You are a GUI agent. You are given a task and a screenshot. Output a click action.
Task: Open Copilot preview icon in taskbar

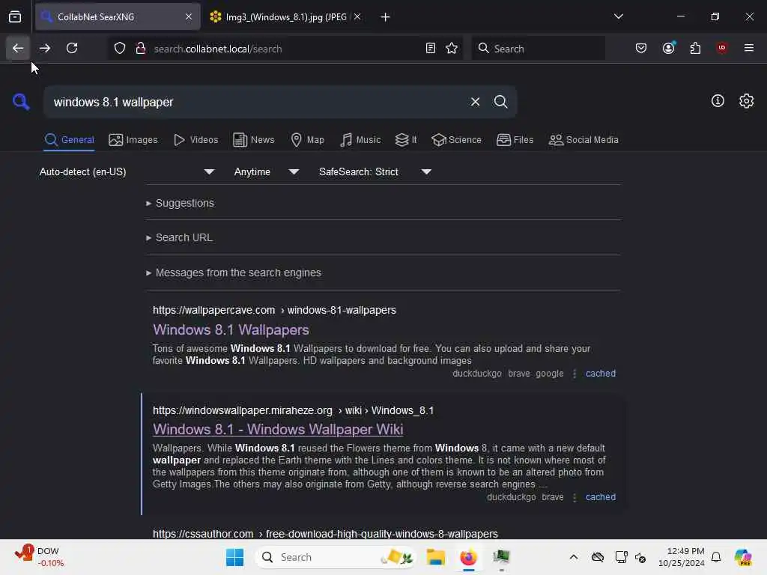[743, 557]
